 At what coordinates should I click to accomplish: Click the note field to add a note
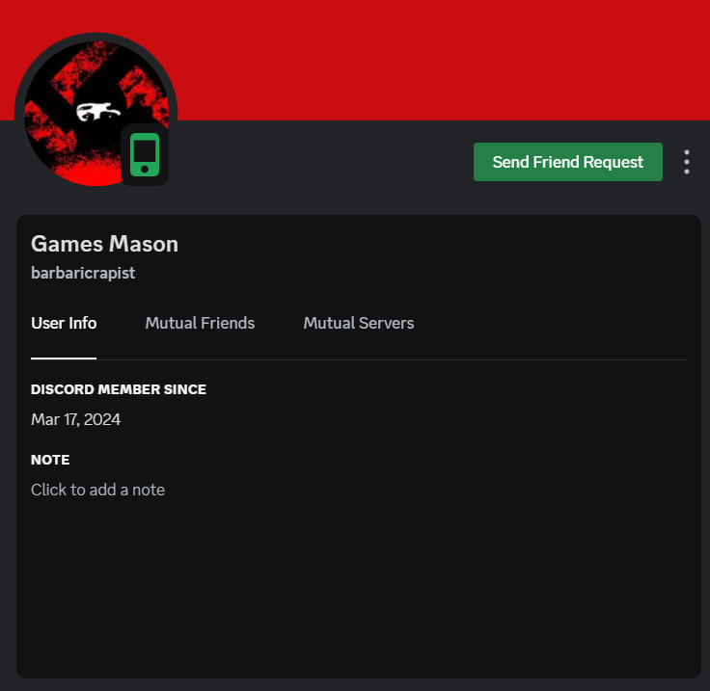click(97, 490)
